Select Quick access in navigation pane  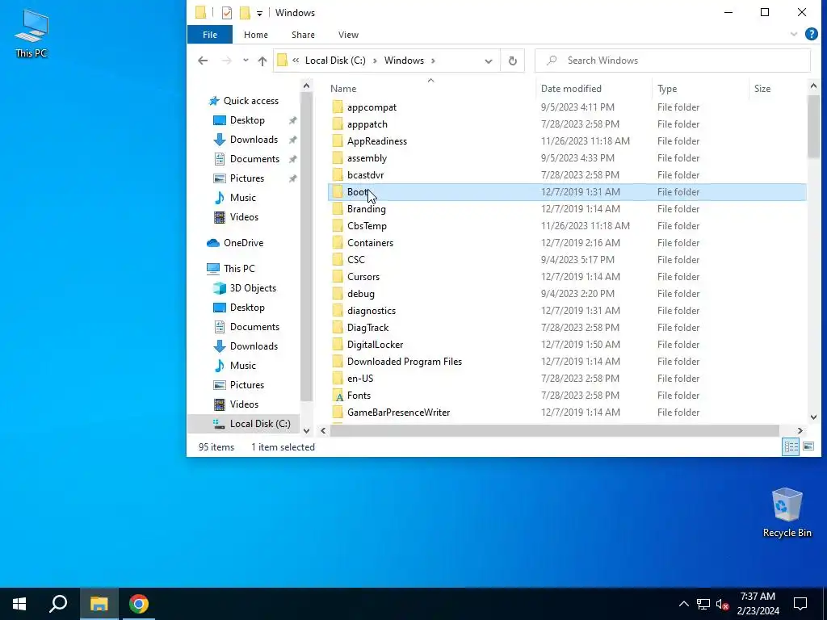point(250,101)
